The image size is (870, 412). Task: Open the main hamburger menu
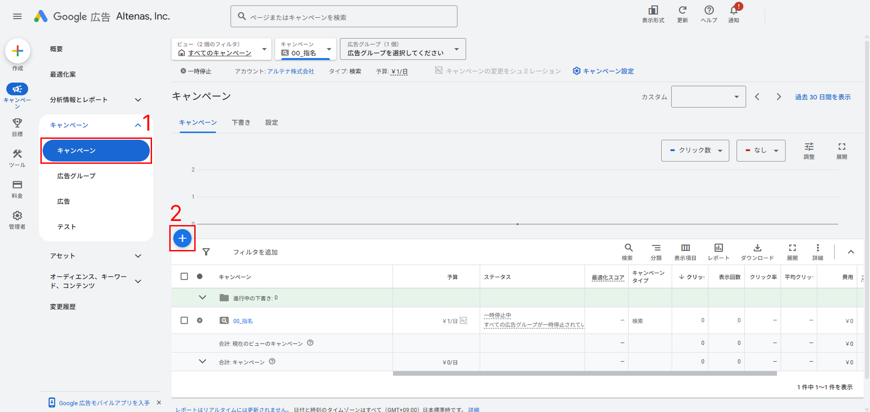pos(17,16)
